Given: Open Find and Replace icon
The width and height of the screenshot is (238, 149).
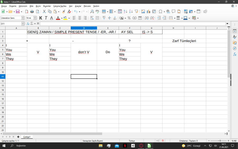Looking at the screenshot, I should click(92, 12).
